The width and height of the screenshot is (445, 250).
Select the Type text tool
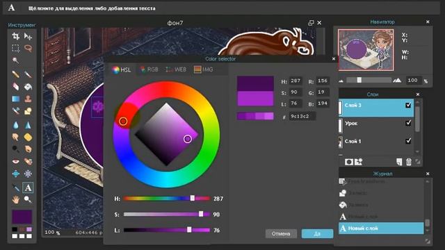[x=28, y=187]
